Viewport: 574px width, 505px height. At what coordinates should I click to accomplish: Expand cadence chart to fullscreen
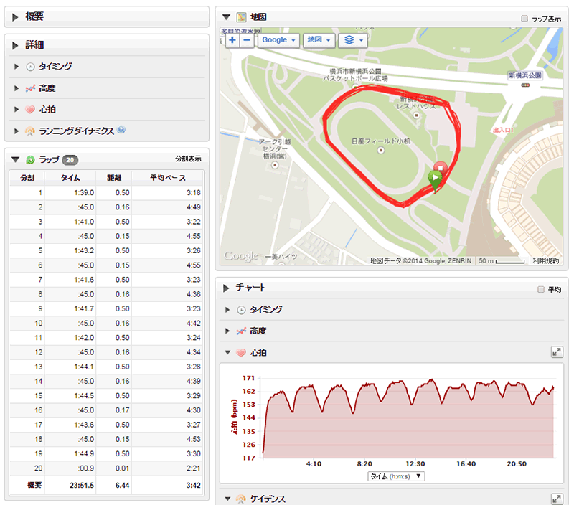point(556,499)
